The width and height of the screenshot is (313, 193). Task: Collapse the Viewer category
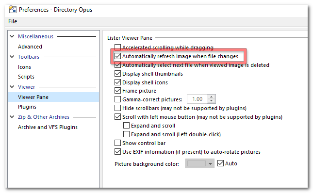(x=12, y=87)
